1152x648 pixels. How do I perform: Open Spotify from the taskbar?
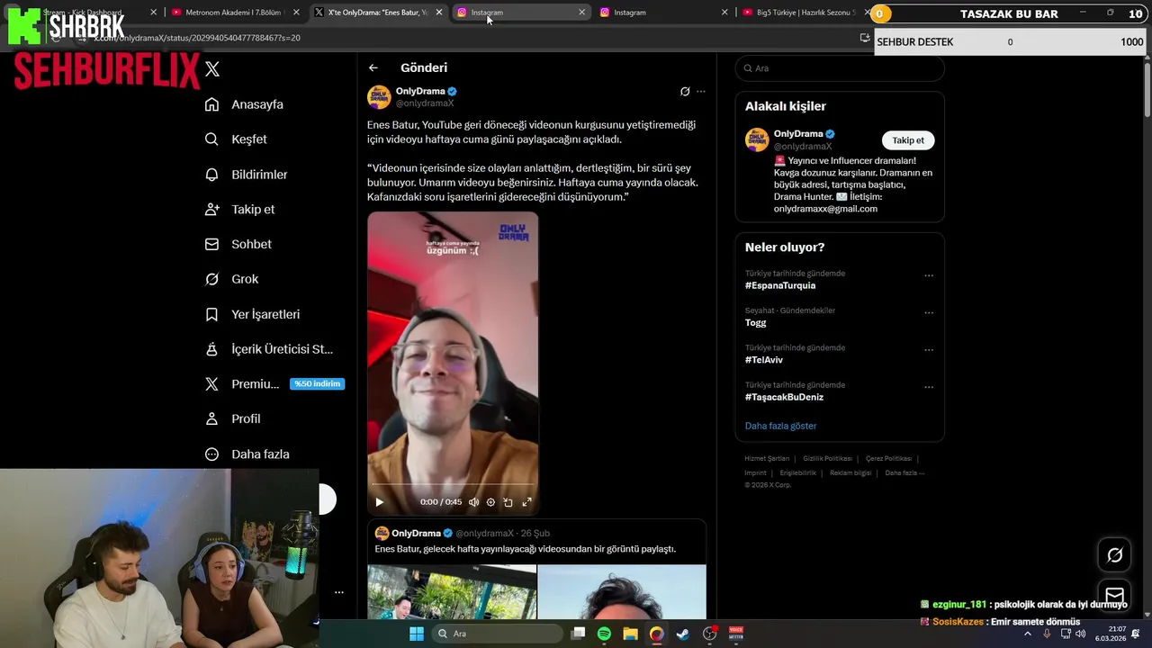click(604, 634)
